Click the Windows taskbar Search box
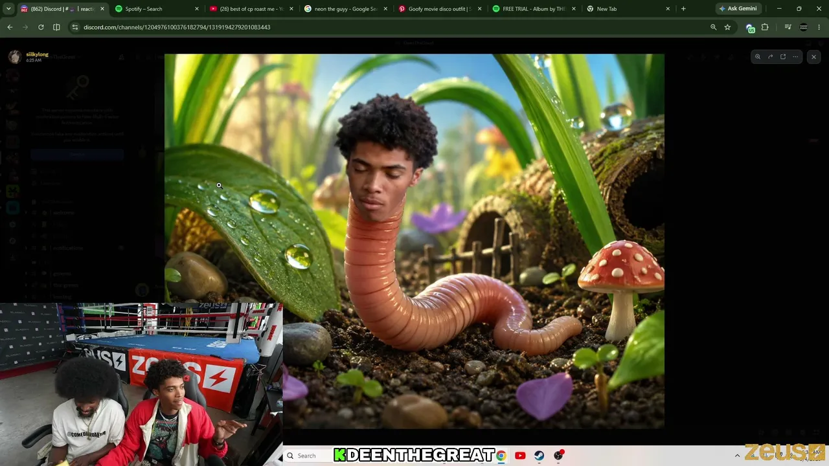Viewport: 829px width, 466px height. (310, 456)
